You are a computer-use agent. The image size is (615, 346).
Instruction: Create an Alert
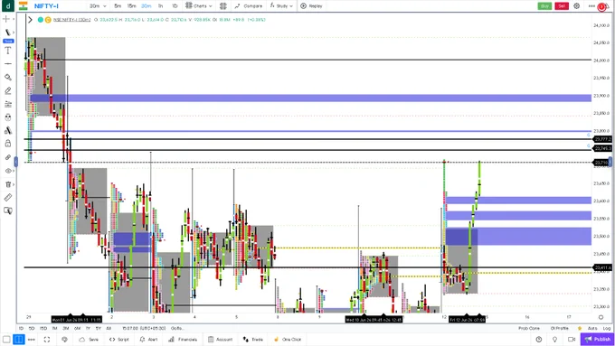tap(148, 340)
